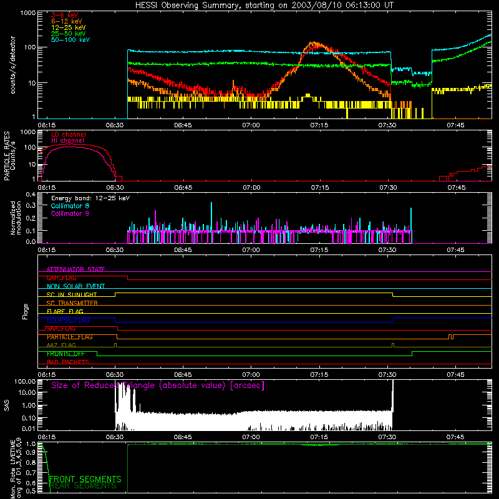Viewport: 499px width, 499px height.
Task: Click the 07:00 tick label under particle rates panel
Action: coord(251,188)
